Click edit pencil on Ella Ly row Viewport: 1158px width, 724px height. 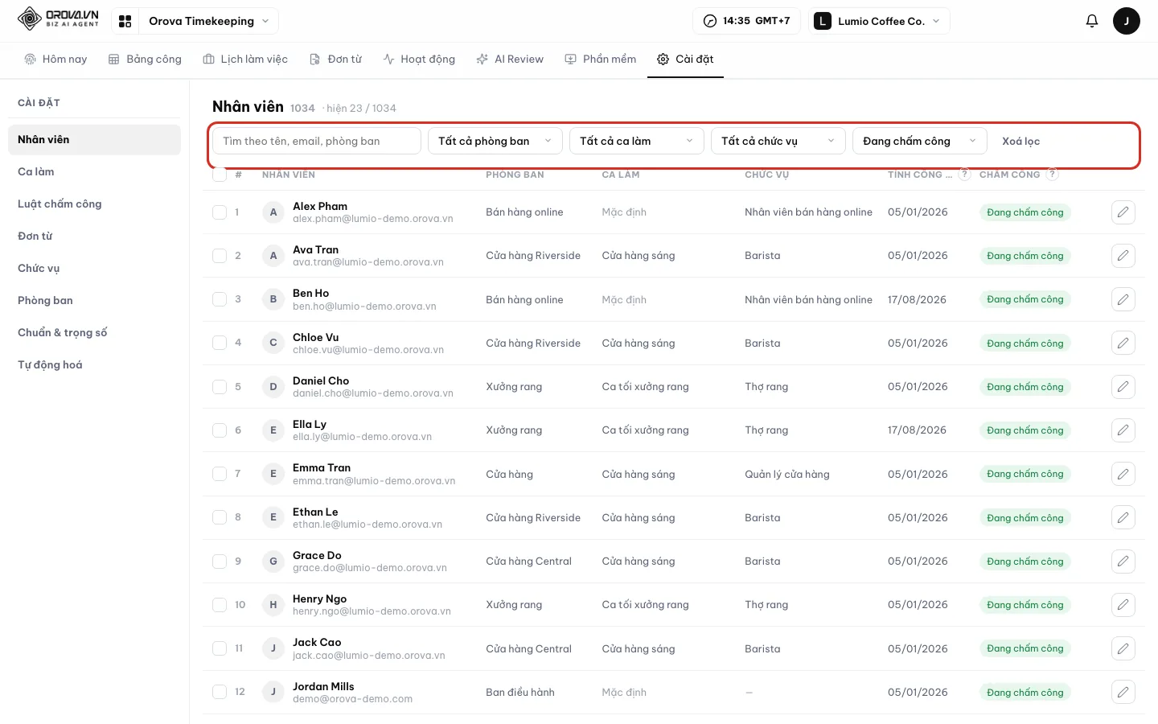pyautogui.click(x=1123, y=430)
